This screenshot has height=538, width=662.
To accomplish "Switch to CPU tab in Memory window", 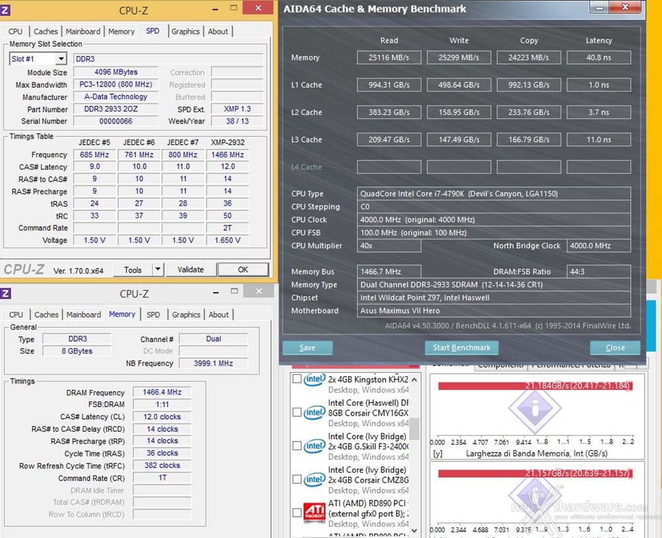I will 16,315.
